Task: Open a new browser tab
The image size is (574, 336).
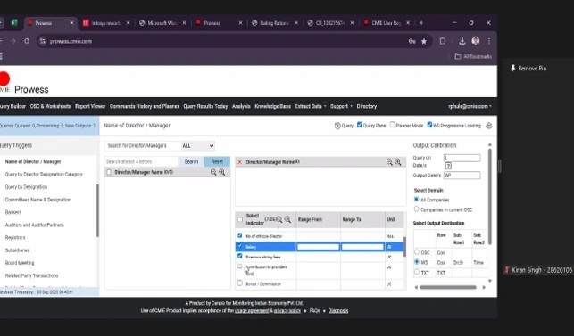Action: (421, 22)
